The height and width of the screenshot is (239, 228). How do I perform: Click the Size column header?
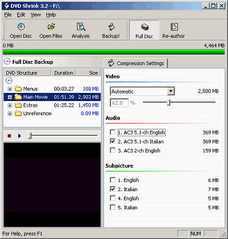(x=88, y=72)
